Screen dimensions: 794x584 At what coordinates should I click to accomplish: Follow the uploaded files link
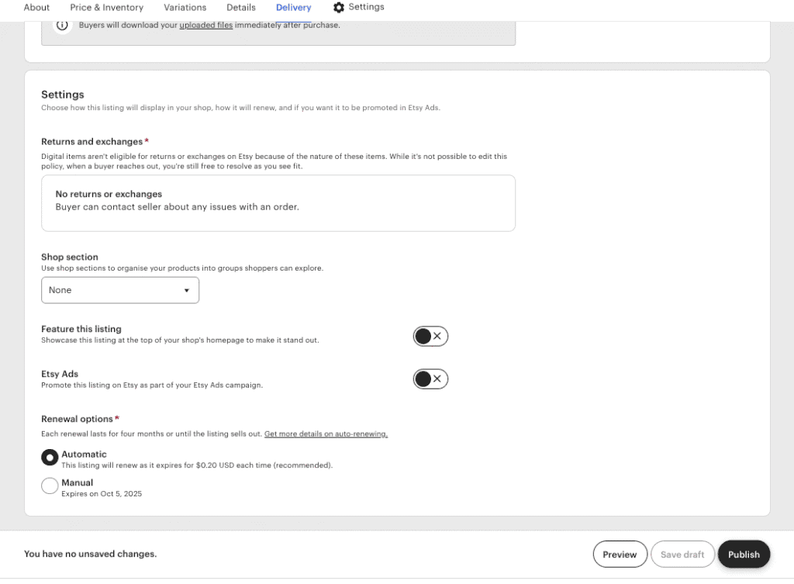pos(206,25)
